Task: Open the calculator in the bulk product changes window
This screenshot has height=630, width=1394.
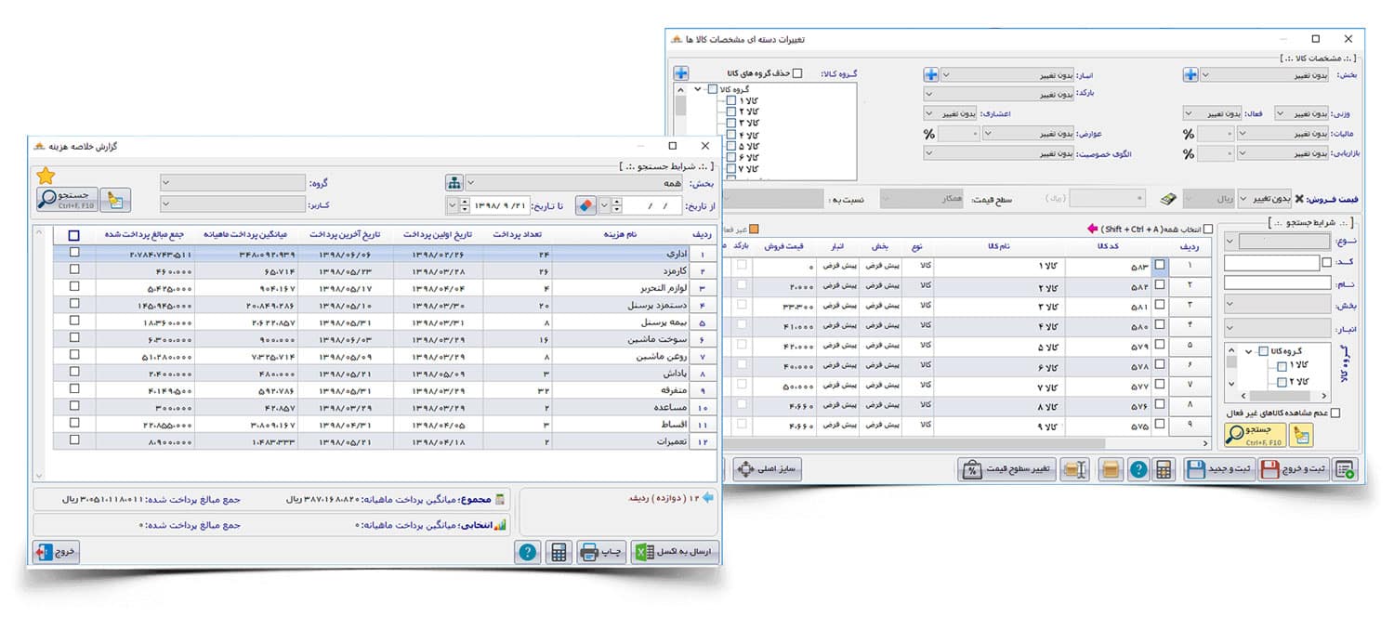Action: (1163, 469)
